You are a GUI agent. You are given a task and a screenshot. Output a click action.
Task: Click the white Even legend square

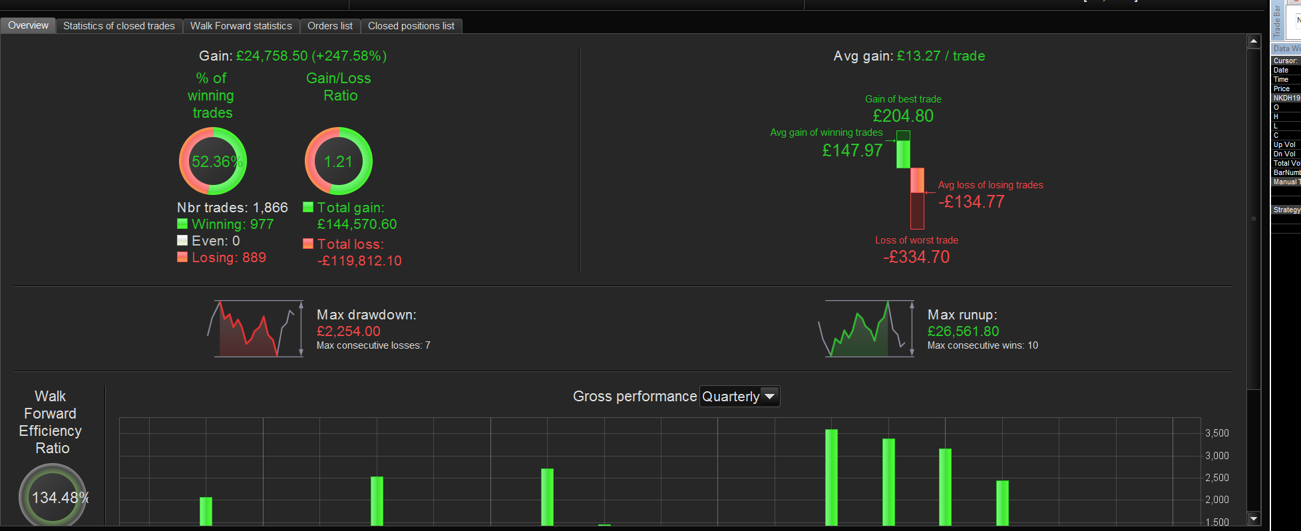[182, 240]
